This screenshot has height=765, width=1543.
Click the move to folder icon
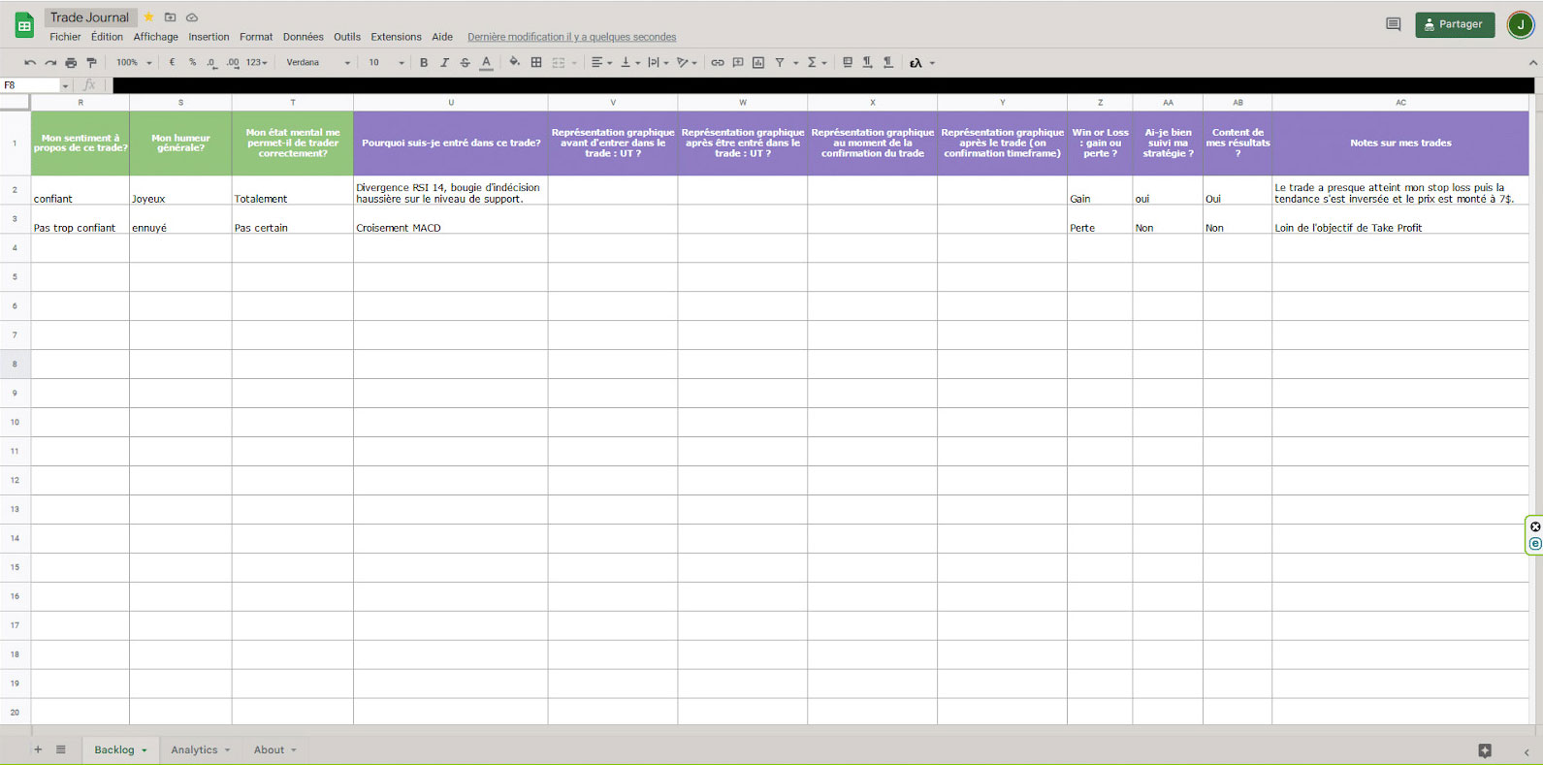tap(171, 17)
